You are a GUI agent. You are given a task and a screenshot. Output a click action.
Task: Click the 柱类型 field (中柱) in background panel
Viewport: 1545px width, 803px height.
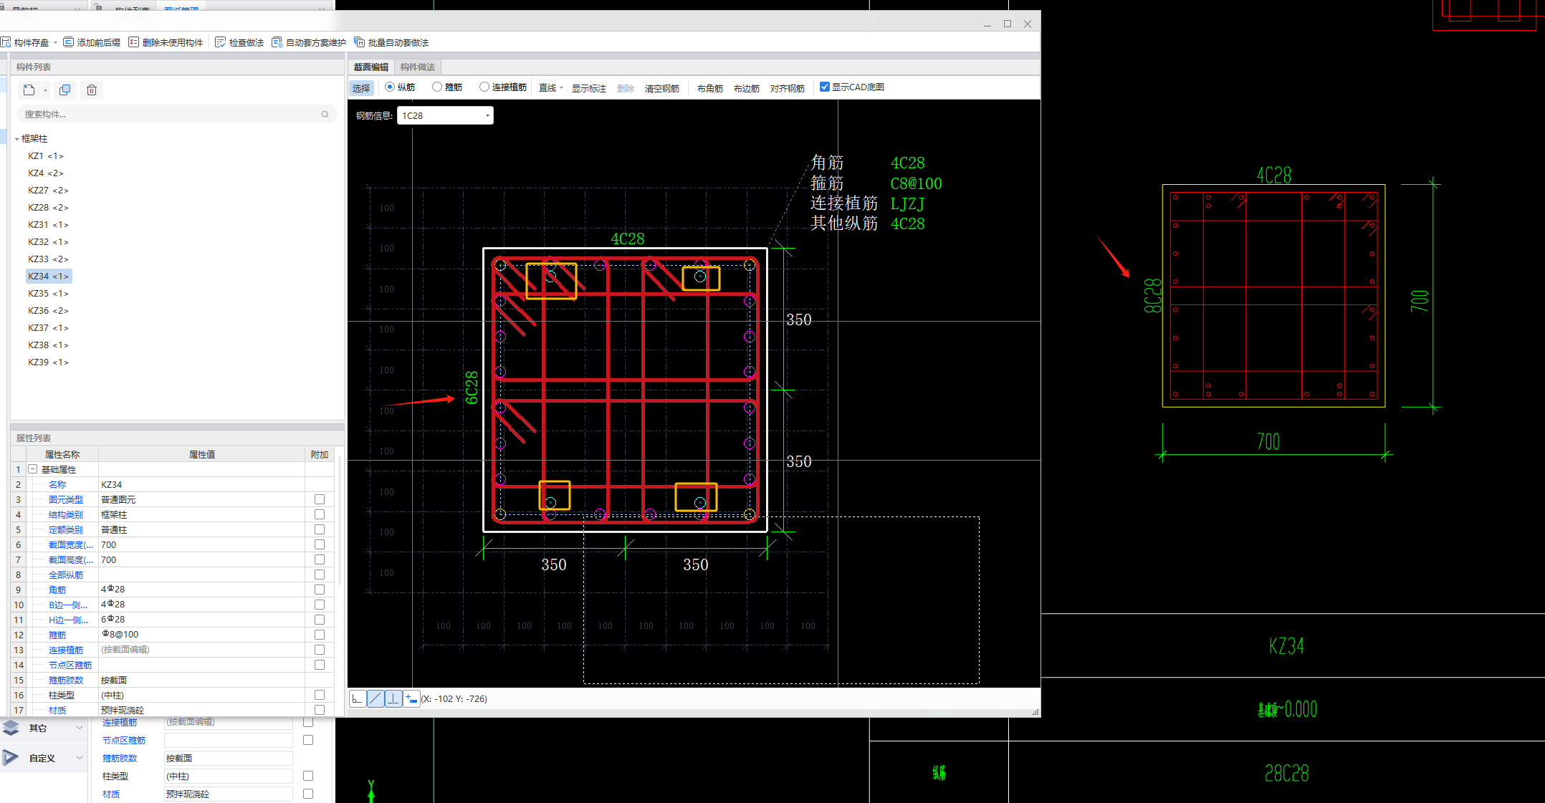coord(228,776)
